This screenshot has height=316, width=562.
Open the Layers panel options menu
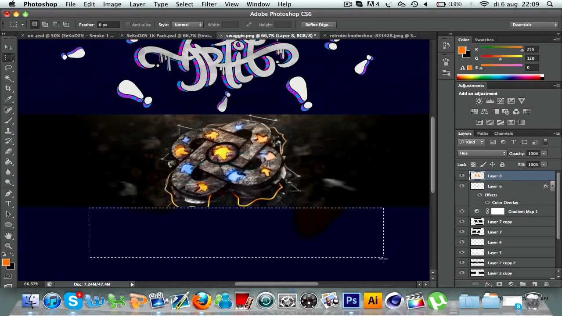(x=557, y=133)
